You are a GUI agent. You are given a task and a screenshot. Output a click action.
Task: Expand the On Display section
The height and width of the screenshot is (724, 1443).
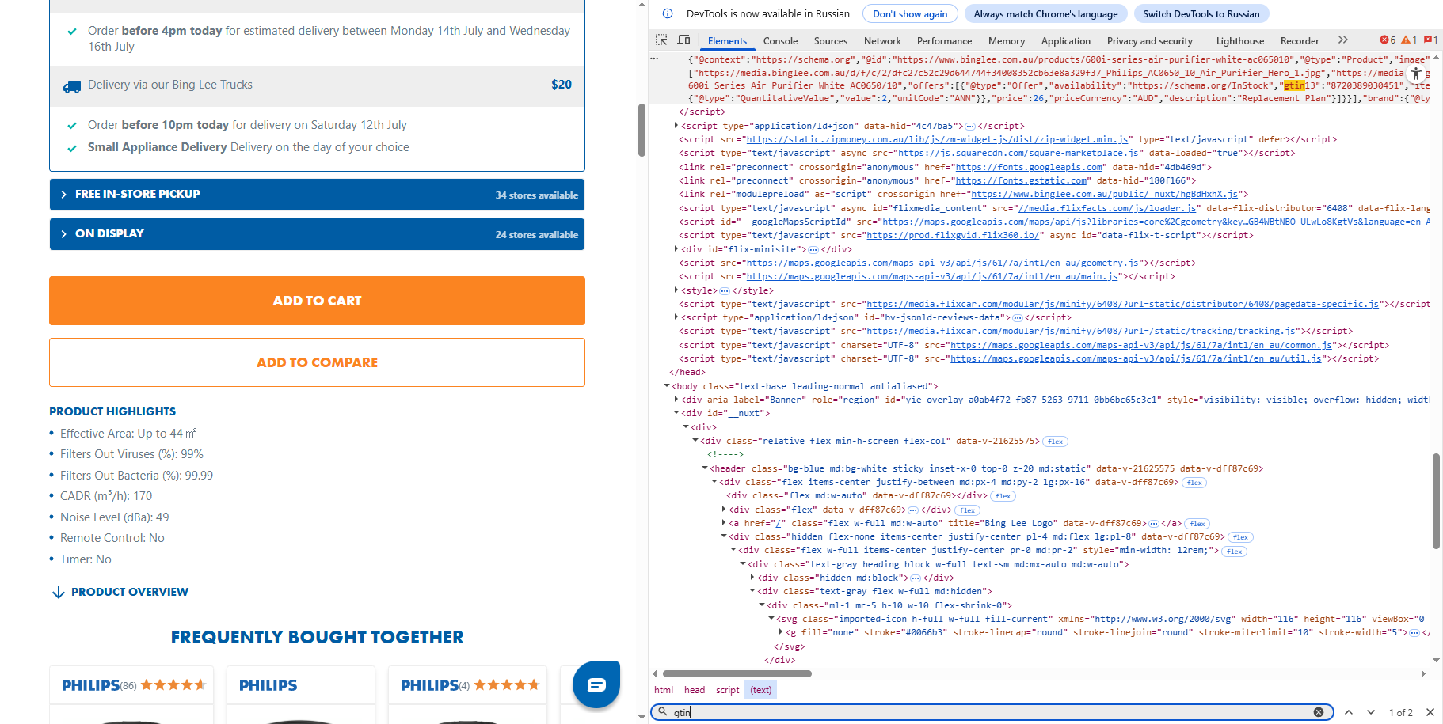(x=317, y=234)
